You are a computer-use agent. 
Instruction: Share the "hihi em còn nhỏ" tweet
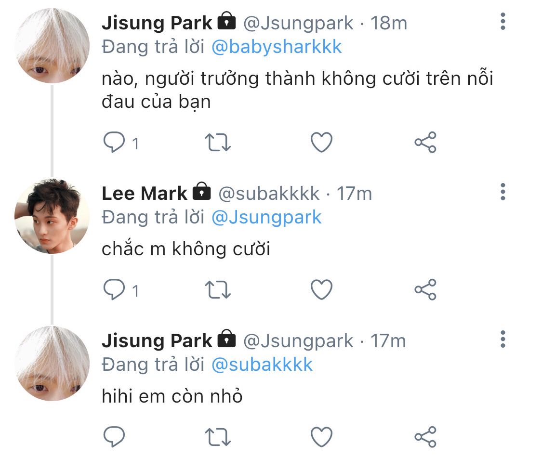click(425, 437)
